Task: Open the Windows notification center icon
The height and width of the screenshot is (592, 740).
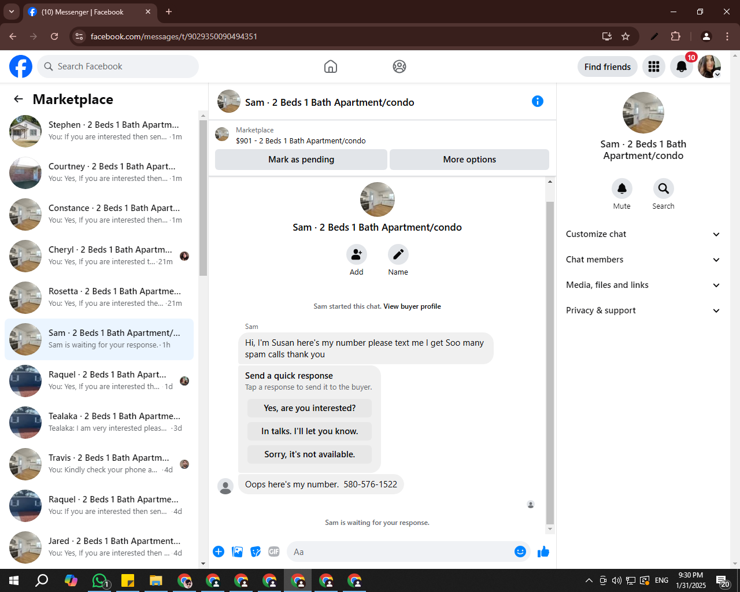Action: [723, 580]
